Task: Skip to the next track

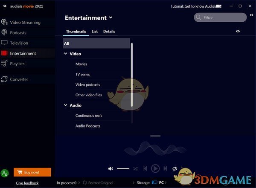Action: click(165, 168)
